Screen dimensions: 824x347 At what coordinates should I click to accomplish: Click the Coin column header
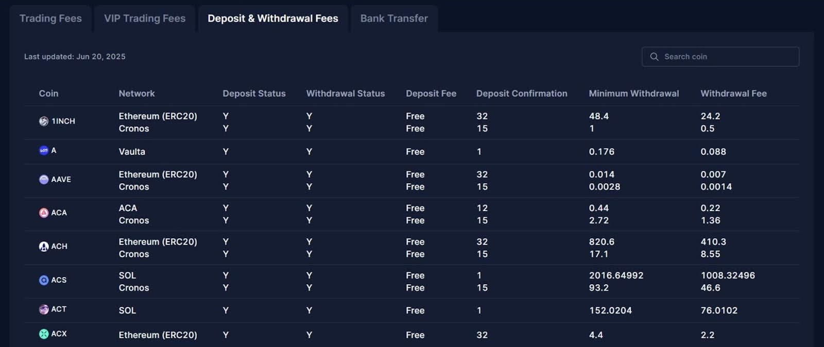[x=48, y=93]
